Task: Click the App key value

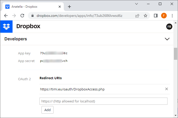Action: coord(54,53)
